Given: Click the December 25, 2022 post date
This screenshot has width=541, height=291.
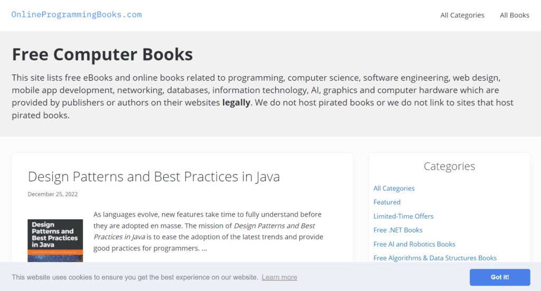Looking at the screenshot, I should [x=53, y=194].
